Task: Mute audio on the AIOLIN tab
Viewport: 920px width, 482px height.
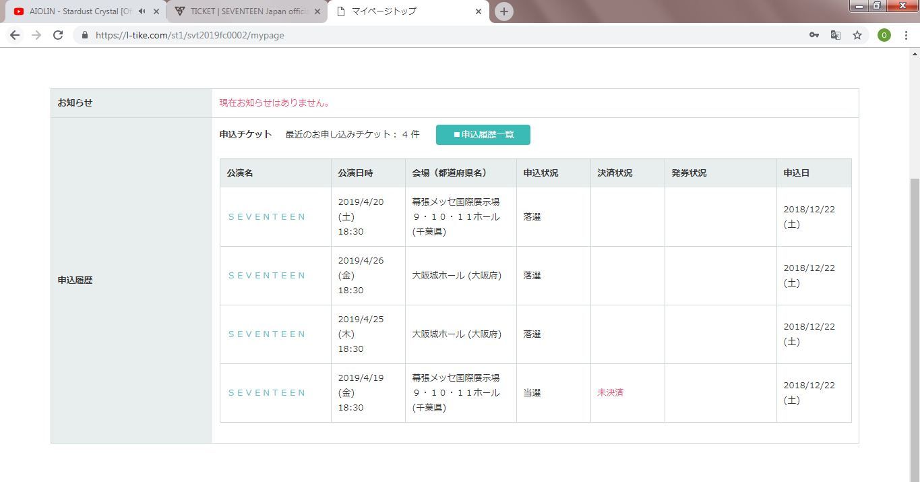Action: (x=142, y=11)
